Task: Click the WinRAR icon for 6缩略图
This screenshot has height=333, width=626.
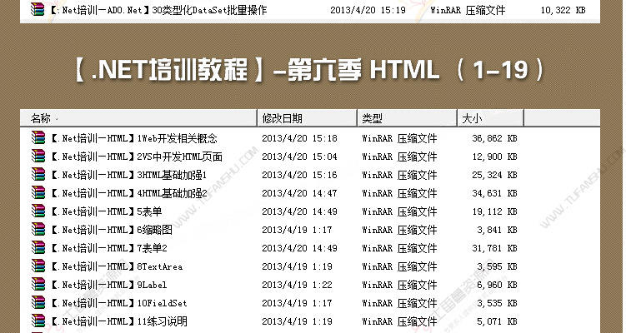Action: 38,230
